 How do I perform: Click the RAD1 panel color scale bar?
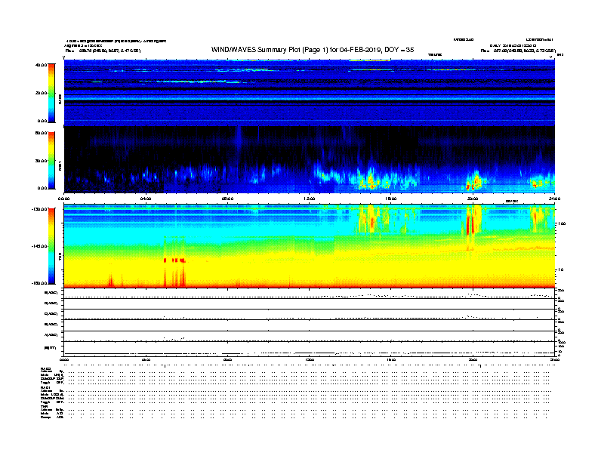pyautogui.click(x=51, y=161)
